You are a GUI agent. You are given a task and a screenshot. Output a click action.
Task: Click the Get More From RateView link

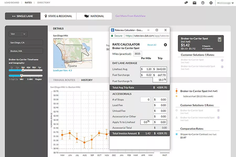coord(131,16)
